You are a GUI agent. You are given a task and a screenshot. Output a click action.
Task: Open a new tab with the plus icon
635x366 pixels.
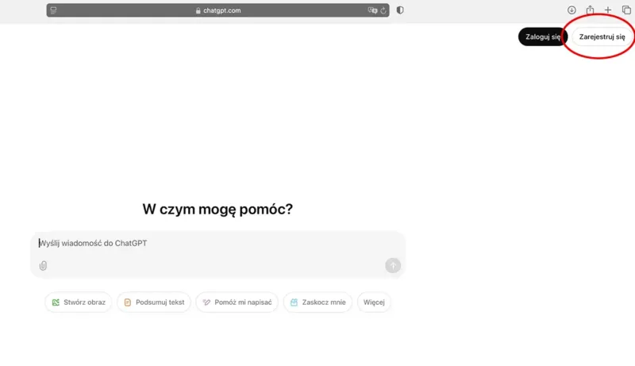click(608, 10)
